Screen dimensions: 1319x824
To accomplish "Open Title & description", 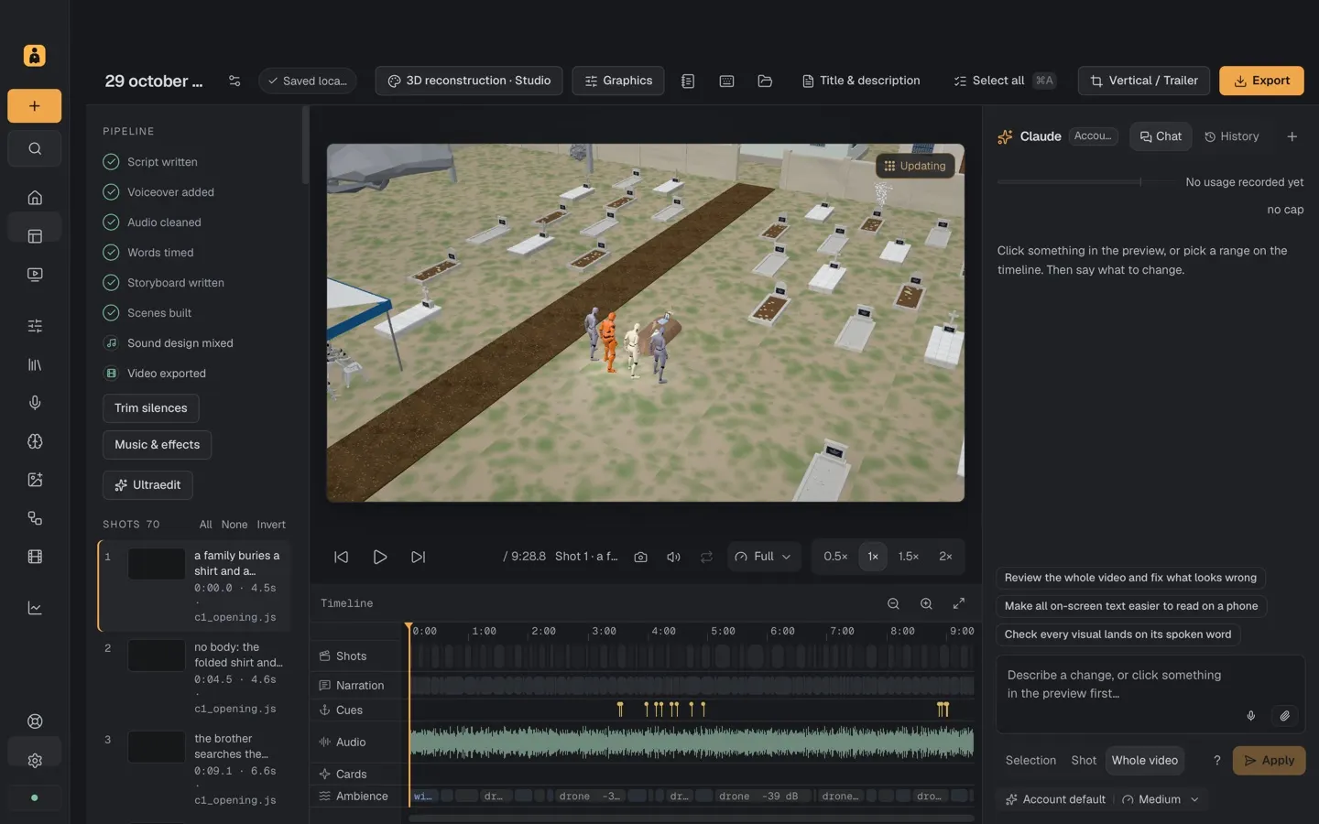I will point(861,81).
